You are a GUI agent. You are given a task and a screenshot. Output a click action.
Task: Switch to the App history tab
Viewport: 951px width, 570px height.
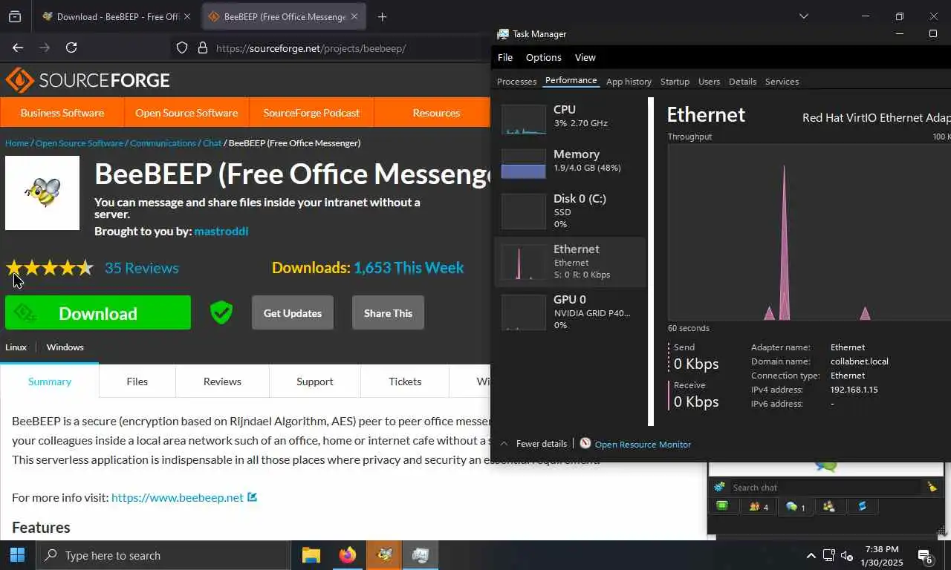pyautogui.click(x=629, y=82)
